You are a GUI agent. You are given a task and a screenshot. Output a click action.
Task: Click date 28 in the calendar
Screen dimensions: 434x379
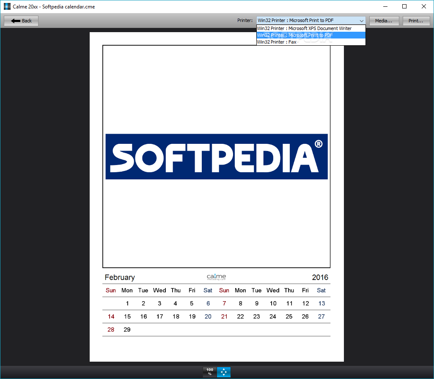click(111, 330)
